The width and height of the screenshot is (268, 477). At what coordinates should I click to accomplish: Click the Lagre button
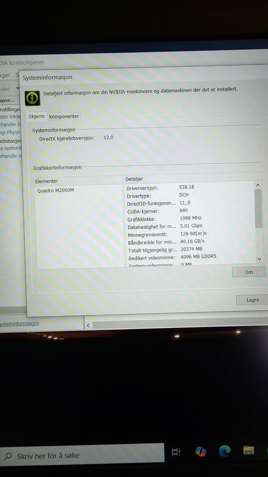pos(253,300)
